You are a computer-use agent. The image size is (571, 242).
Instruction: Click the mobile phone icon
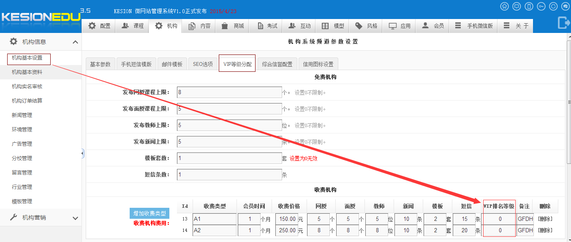[x=529, y=6]
